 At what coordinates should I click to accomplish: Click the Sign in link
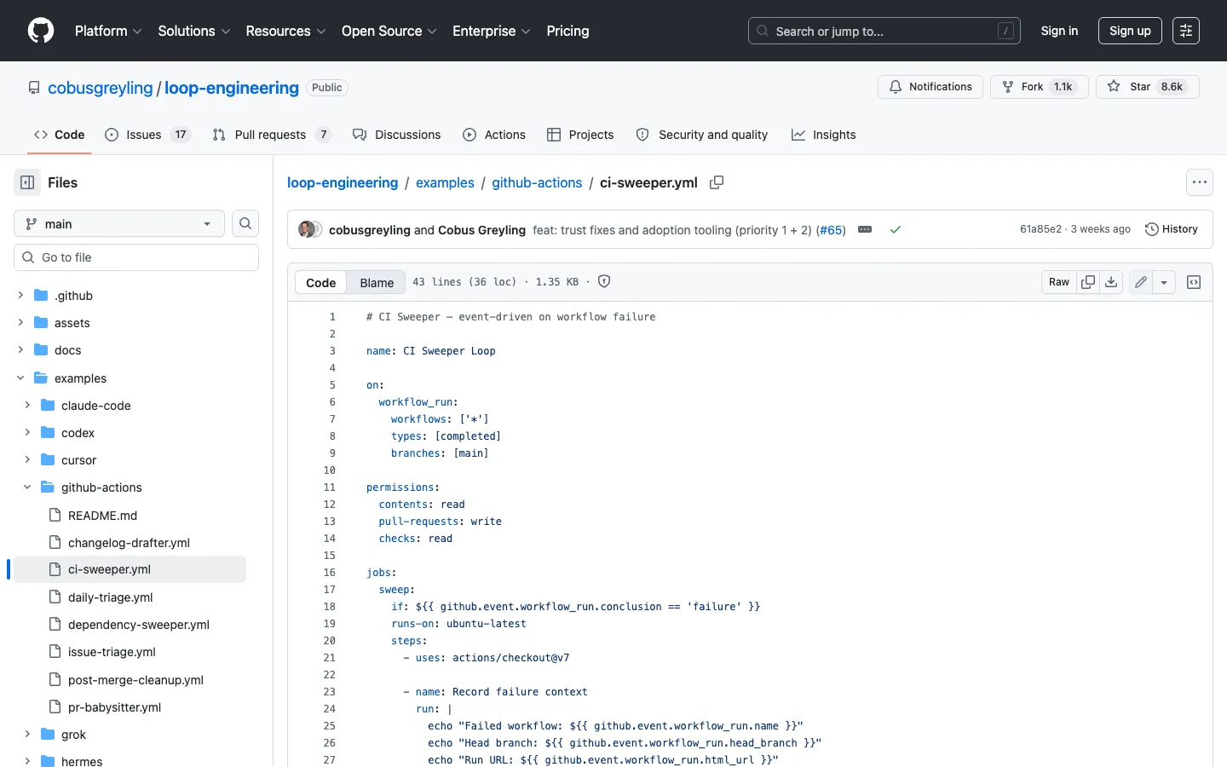point(1059,31)
